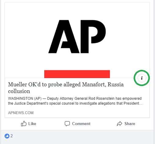
Task: Click the green ring around info icon
Action: pos(142,78)
